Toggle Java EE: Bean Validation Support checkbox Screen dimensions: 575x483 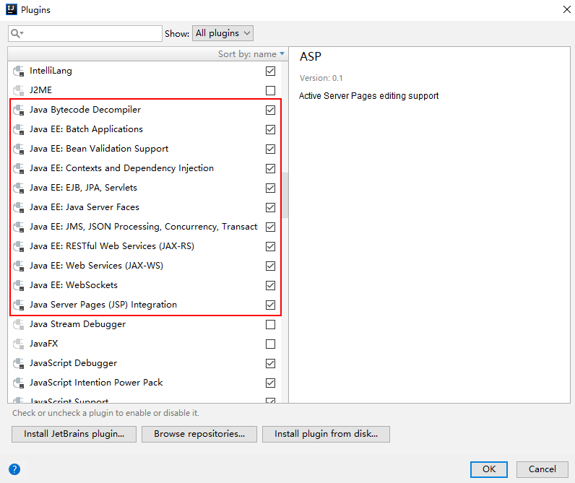click(x=270, y=149)
